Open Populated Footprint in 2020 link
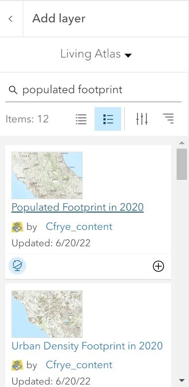189x387 pixels. pos(78,207)
